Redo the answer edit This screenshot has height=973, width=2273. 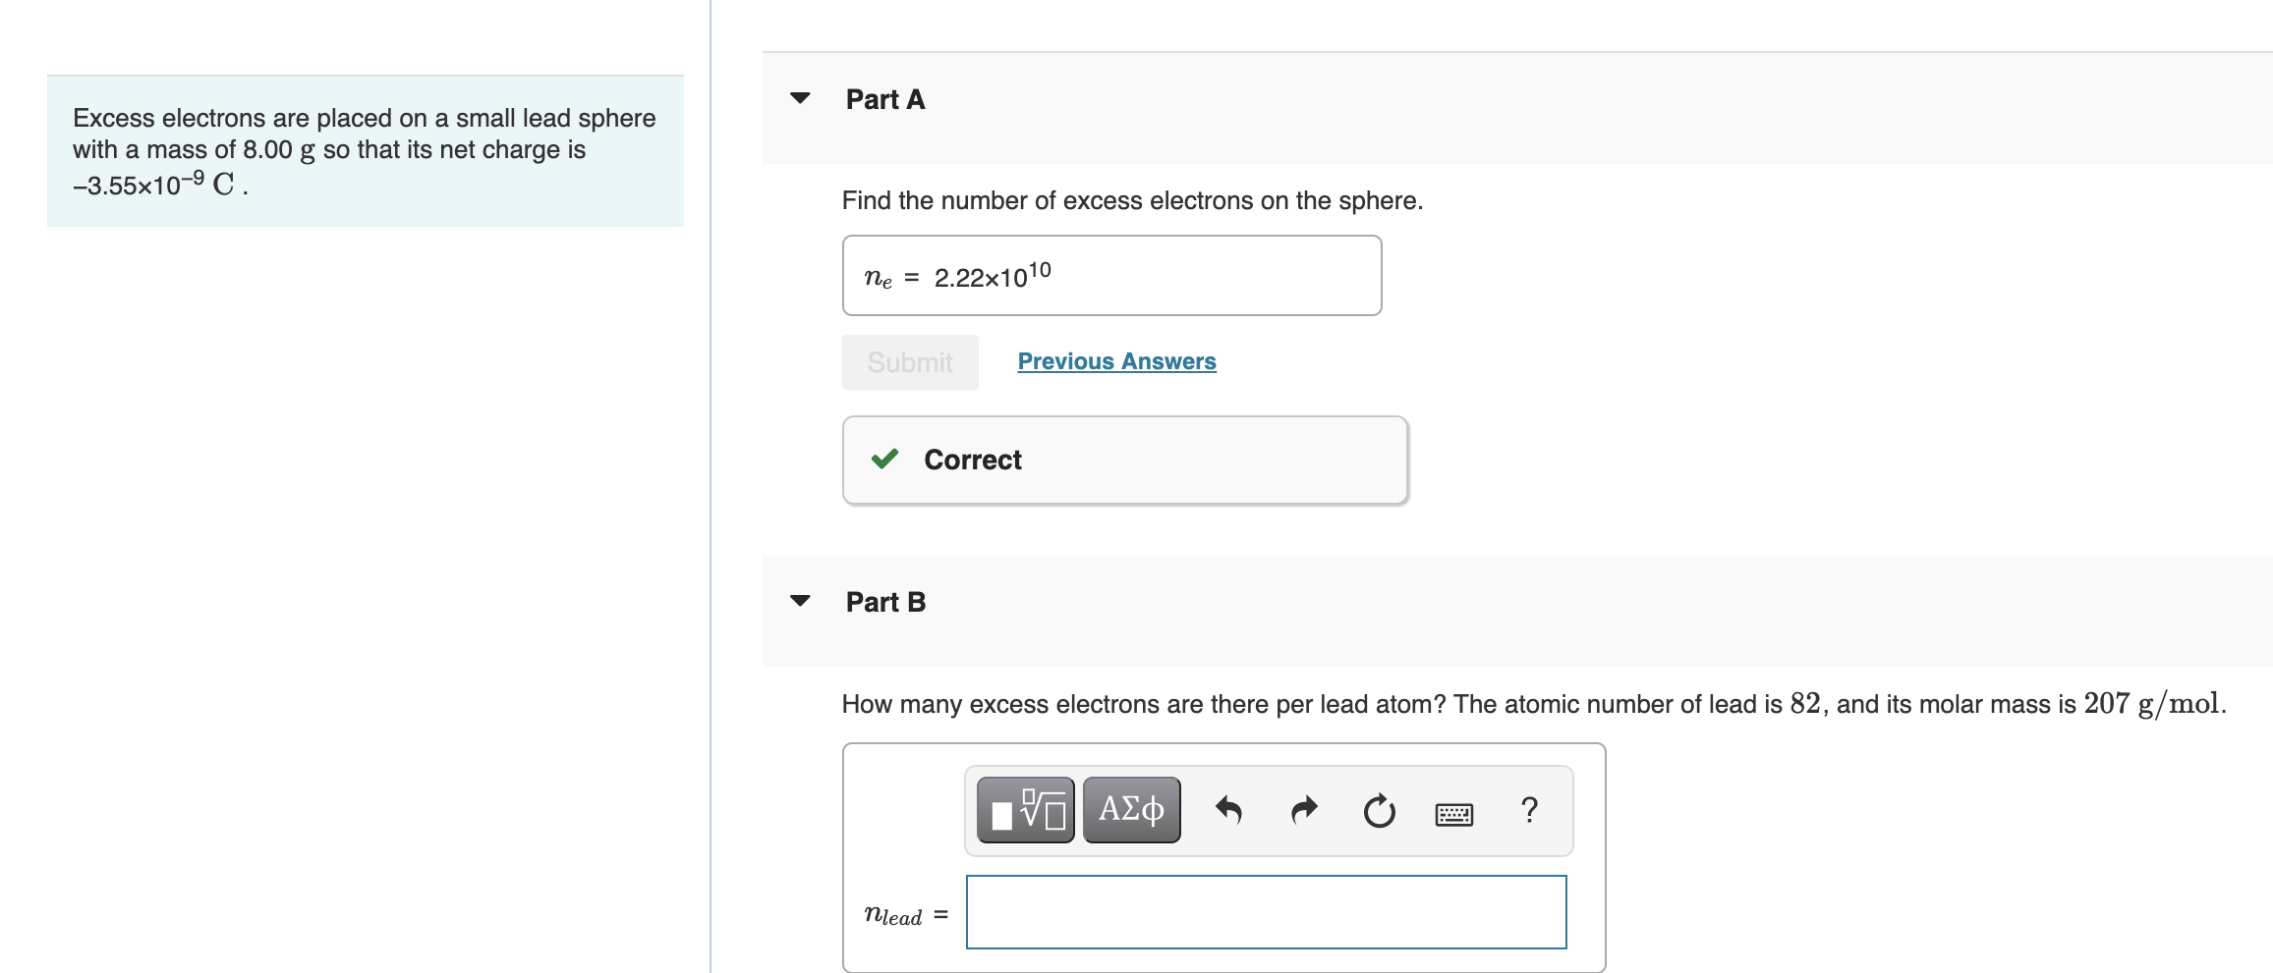pyautogui.click(x=1304, y=811)
